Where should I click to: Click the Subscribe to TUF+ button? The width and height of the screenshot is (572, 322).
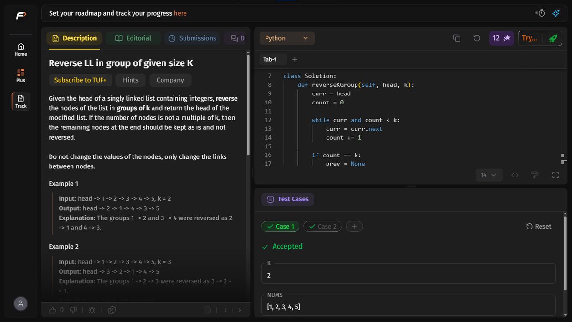click(x=80, y=80)
